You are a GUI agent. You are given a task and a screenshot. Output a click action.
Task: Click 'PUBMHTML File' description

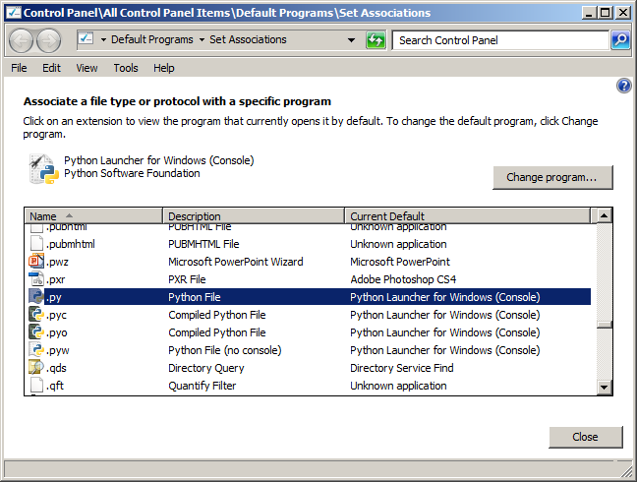pyautogui.click(x=203, y=244)
